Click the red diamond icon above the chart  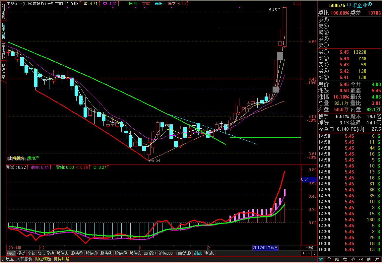[294, 3]
